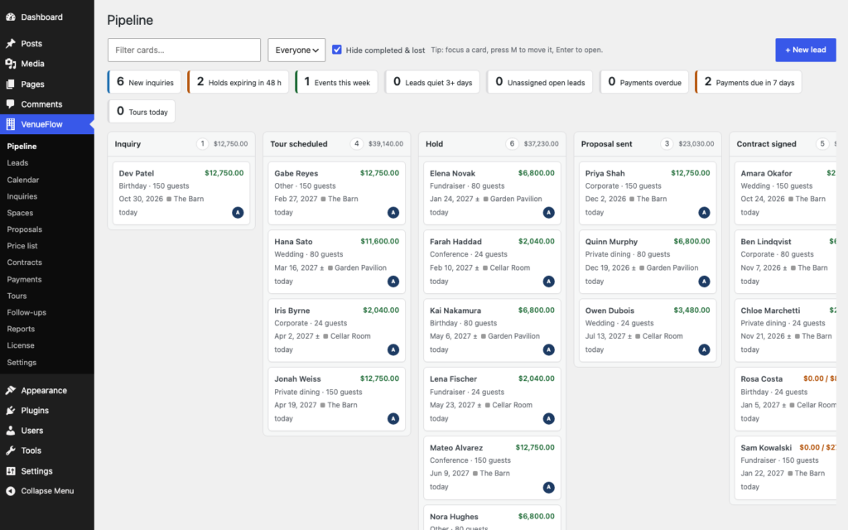Screen dimensions: 848x530
Task: Open Inquiries submenu item
Action: pyautogui.click(x=22, y=196)
